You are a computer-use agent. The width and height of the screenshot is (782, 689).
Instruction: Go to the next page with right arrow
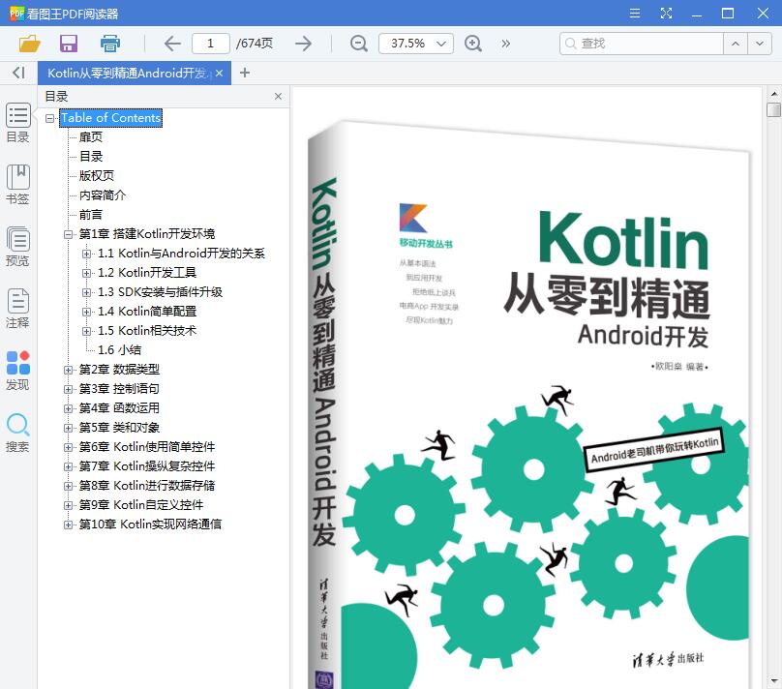[x=303, y=44]
